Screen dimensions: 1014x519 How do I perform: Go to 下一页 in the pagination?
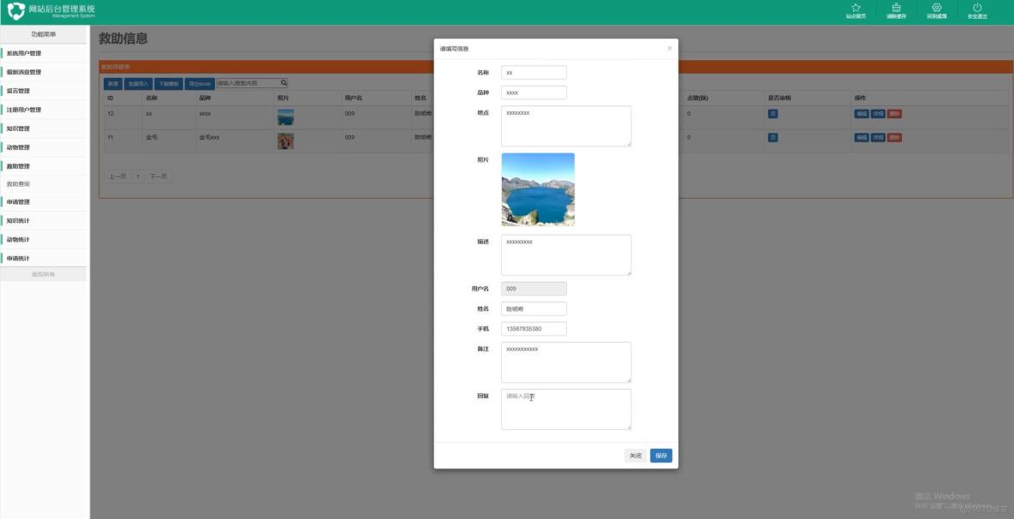(160, 176)
